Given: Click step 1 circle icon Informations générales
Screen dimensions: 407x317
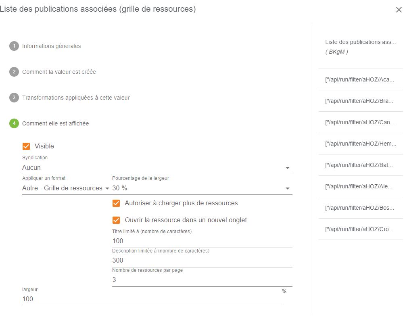Looking at the screenshot, I should point(14,46).
